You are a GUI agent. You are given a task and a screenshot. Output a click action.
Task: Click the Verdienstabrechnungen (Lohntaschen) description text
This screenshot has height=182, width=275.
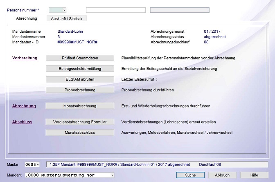pos(169,122)
